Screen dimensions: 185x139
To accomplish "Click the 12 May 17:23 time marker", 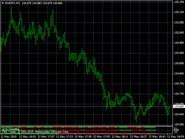I will 65,136.
